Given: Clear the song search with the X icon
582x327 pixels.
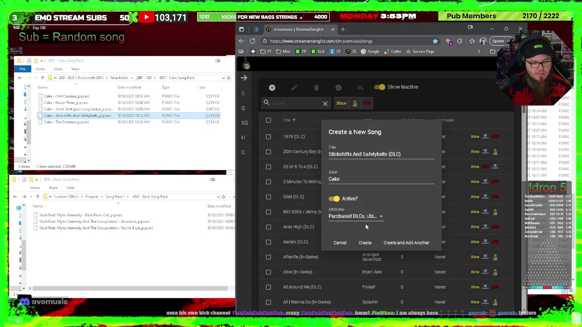Looking at the screenshot, I should tap(325, 104).
